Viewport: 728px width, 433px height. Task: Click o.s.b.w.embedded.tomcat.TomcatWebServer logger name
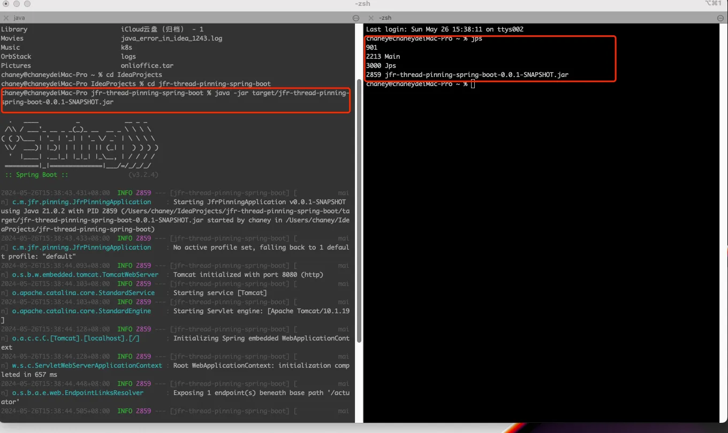click(86, 275)
